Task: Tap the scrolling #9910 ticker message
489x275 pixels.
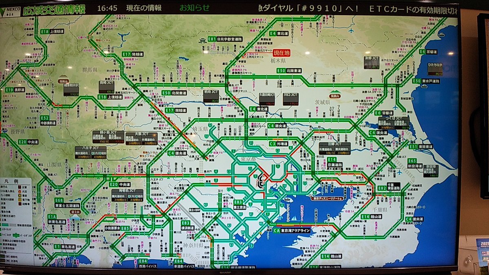Action: click(x=359, y=8)
